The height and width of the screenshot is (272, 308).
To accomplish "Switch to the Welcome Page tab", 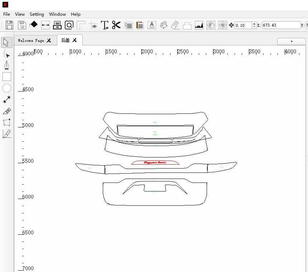I will 31,40.
